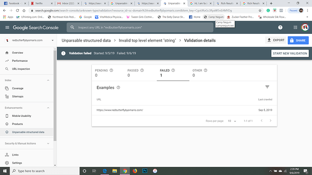Go back in browser history
312x175 pixels.
5,10
